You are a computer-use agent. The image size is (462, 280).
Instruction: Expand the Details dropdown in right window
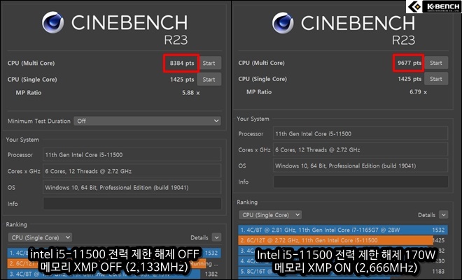tap(444, 215)
